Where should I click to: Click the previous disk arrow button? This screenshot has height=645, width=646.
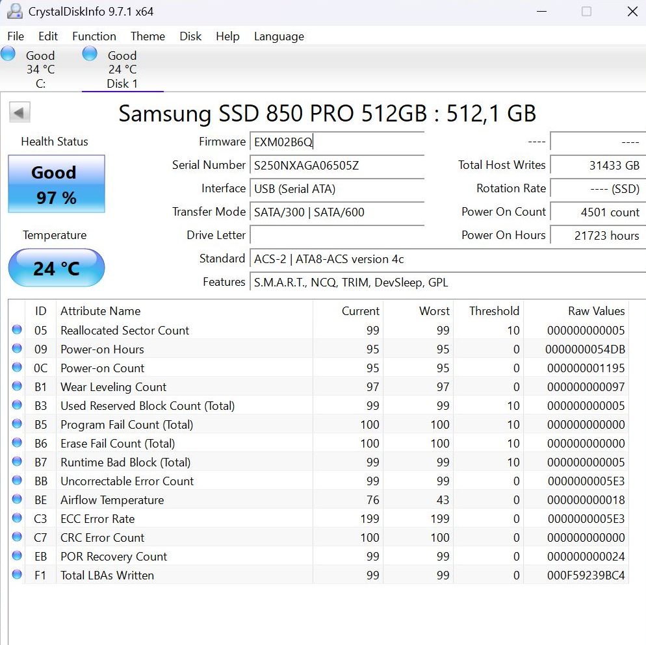pos(19,112)
